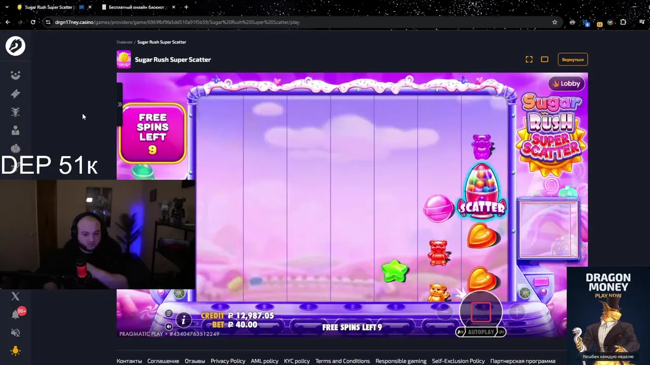Click the Scatter gumball machine symbol
Image resolution: width=650 pixels, height=365 pixels.
[x=481, y=192]
